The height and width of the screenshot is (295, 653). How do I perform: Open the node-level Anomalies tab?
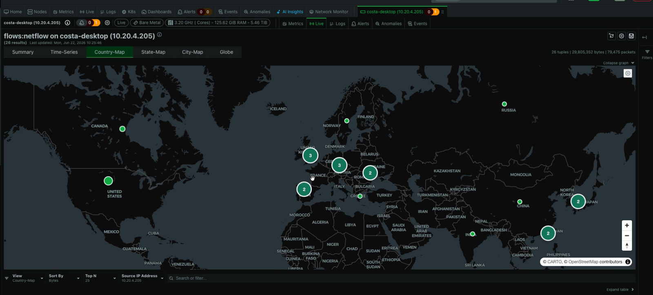388,24
